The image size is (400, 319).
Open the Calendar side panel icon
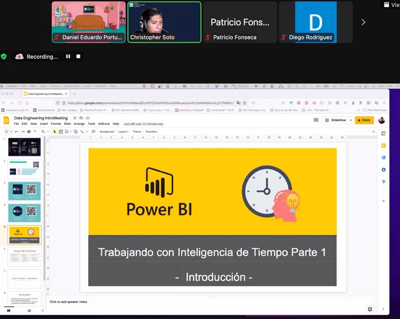click(384, 134)
